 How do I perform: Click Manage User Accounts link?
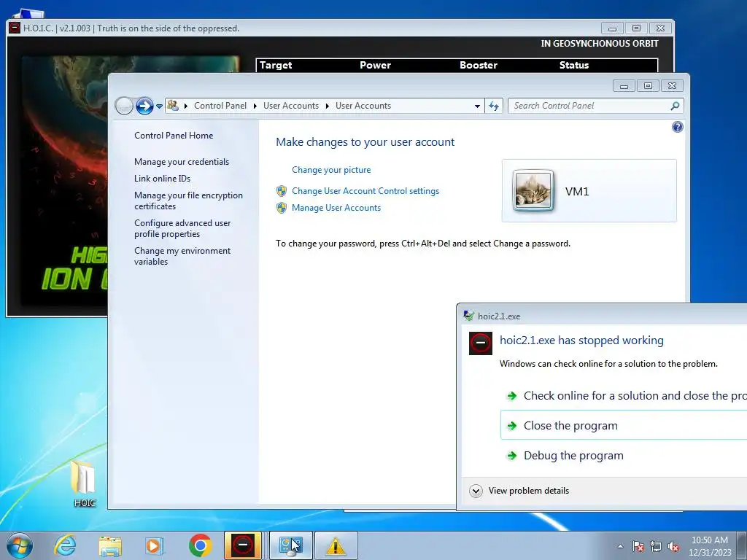pos(336,208)
